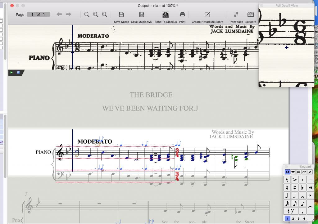Click the Keypad resize corner icon
Screen dimensions: 318x224
pyautogui.click(x=313, y=220)
